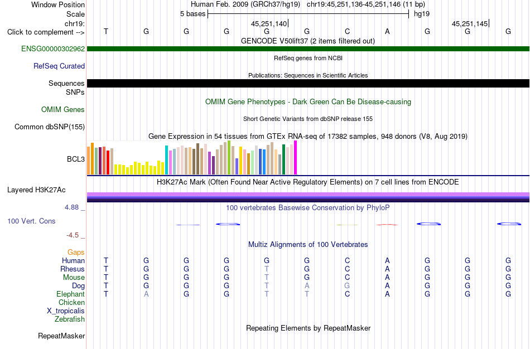This screenshot has width=530, height=349.
Task: Click the Elephant alignment row label
Action: [70, 294]
